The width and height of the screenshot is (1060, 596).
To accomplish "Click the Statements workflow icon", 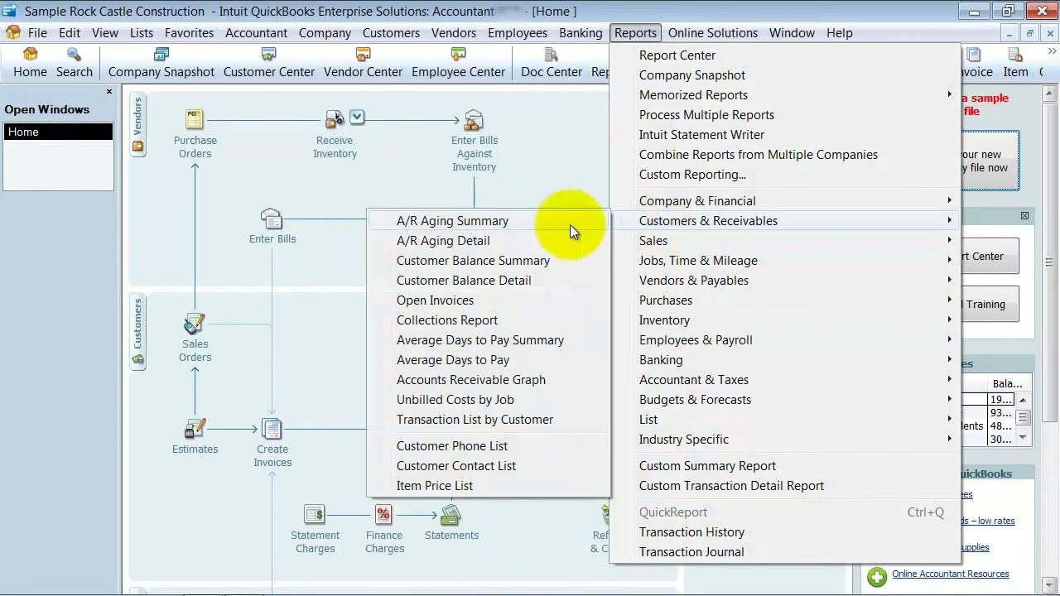I will coord(450,515).
